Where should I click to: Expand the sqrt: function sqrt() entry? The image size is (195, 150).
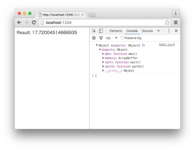[103, 62]
